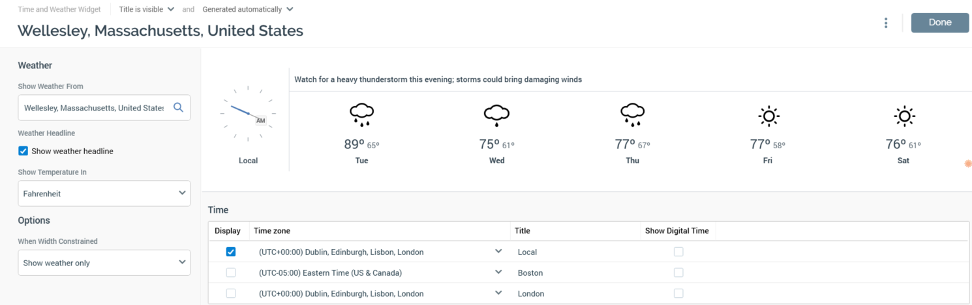Click the Tuesday rain forecast icon

tap(361, 115)
